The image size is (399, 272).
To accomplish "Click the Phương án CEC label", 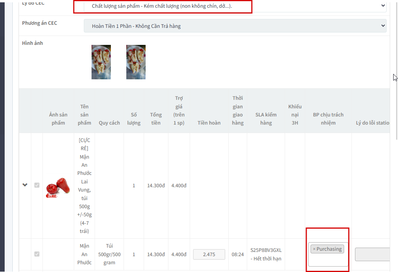I will point(39,23).
